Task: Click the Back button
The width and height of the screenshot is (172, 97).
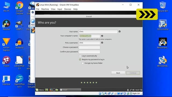Action: pyautogui.click(x=118, y=73)
